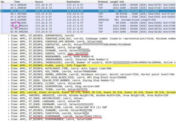This screenshot has height=121, width=176.
Task: Expand the DIALOG_STEP_NUMBER item
Action: coord(9,80)
